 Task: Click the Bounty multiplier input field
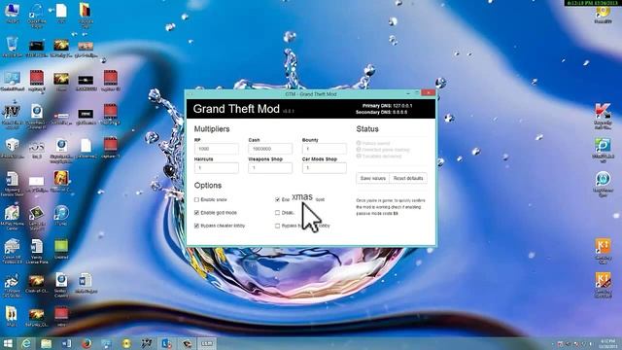(x=324, y=149)
